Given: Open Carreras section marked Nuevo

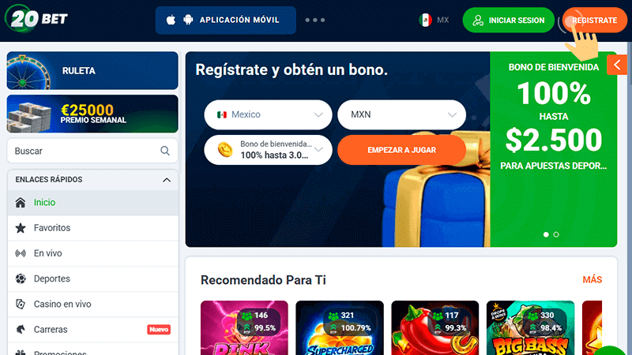Looking at the screenshot, I should point(92,329).
